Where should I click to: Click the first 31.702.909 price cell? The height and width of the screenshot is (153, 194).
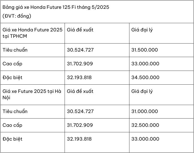[x=80, y=64]
